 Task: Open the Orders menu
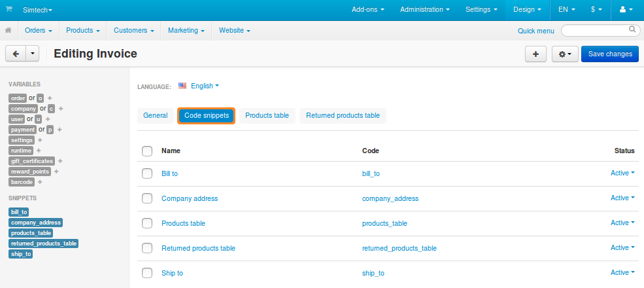click(x=38, y=31)
